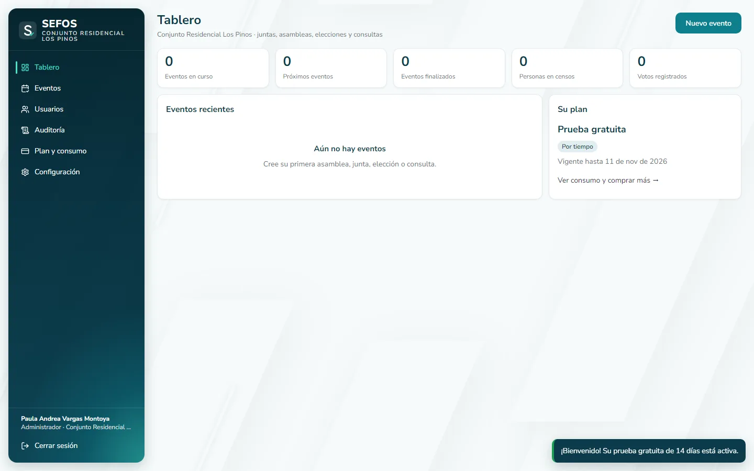
Task: Open the Usuarios menu label
Action: (49, 109)
